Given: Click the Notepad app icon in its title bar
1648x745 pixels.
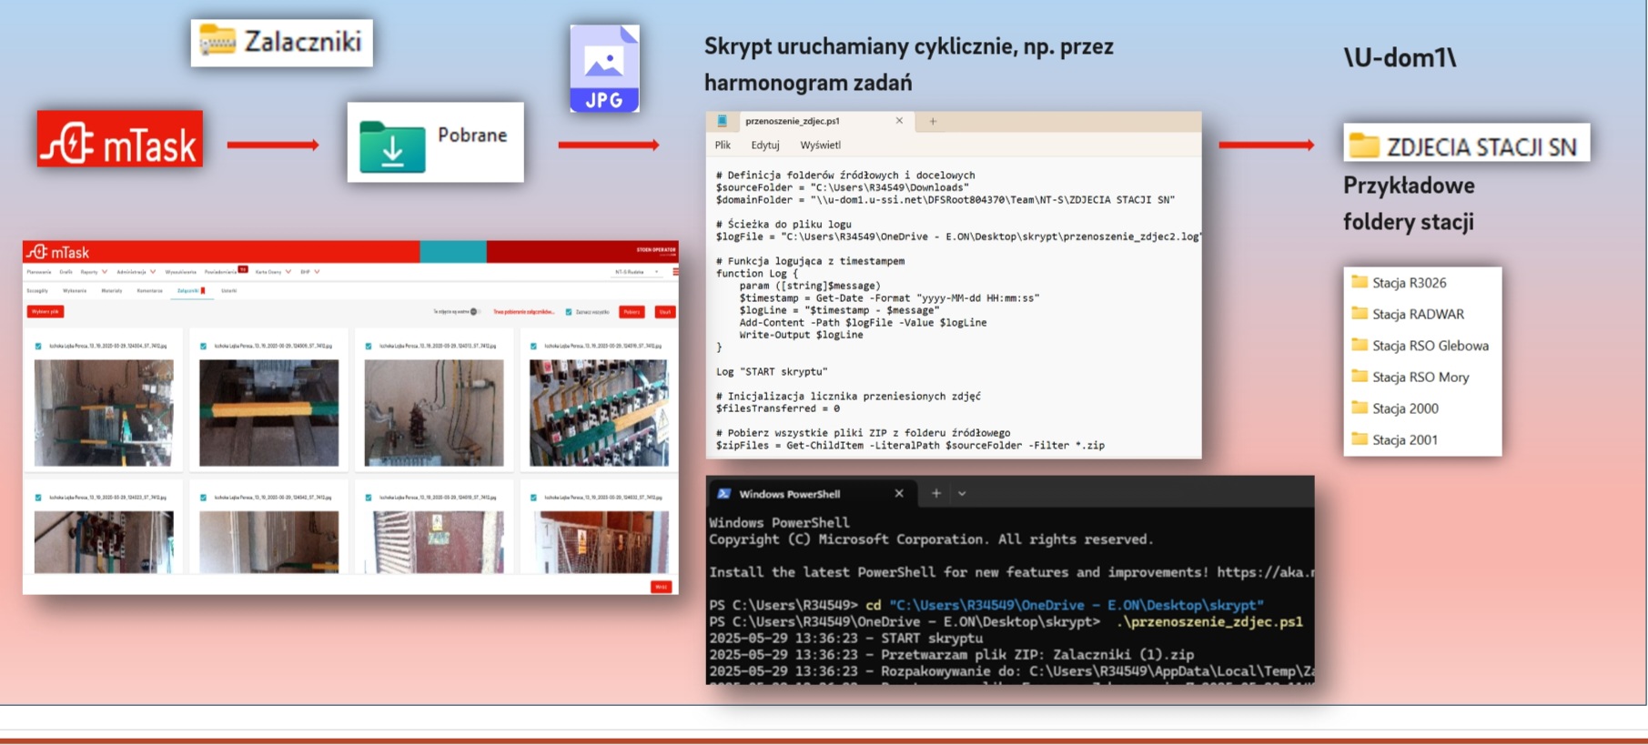Looking at the screenshot, I should click(x=723, y=120).
